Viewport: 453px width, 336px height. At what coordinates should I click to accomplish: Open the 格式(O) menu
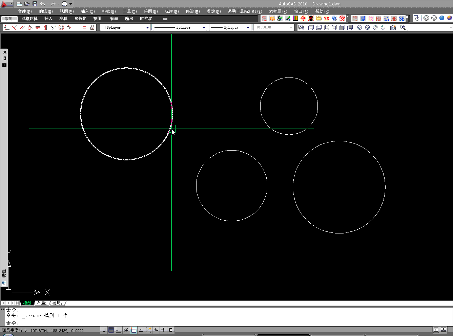(x=109, y=12)
